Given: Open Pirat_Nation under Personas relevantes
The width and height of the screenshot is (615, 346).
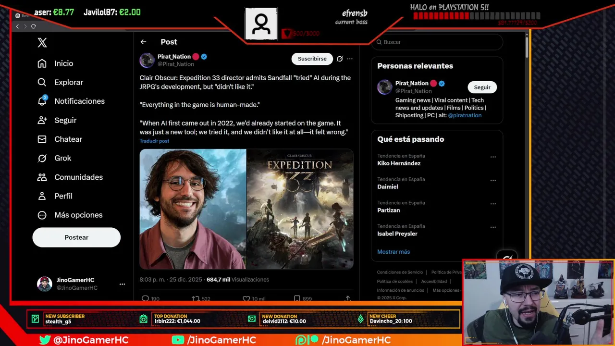Looking at the screenshot, I should (412, 83).
